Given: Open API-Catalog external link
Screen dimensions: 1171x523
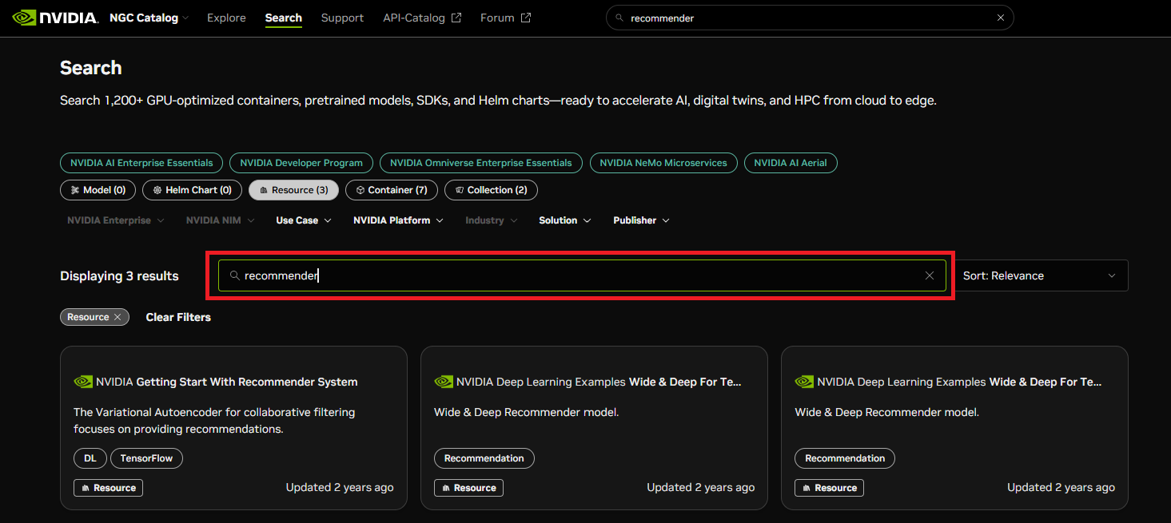Looking at the screenshot, I should click(x=422, y=18).
